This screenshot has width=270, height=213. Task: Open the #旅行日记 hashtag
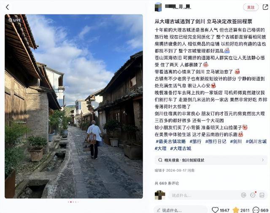(216, 142)
